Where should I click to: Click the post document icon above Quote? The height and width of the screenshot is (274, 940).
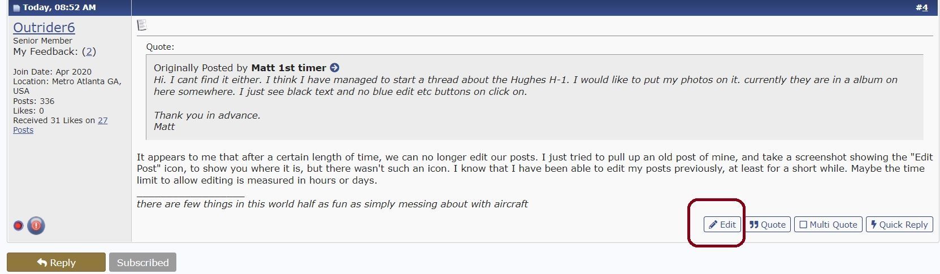click(142, 25)
